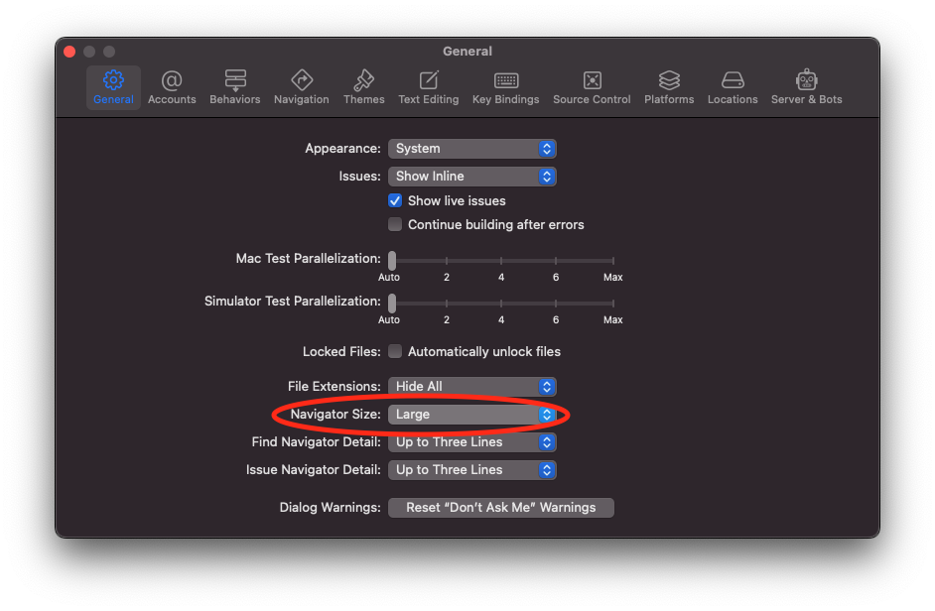The width and height of the screenshot is (935, 611).
Task: Enable Continue building after errors
Action: pyautogui.click(x=395, y=225)
